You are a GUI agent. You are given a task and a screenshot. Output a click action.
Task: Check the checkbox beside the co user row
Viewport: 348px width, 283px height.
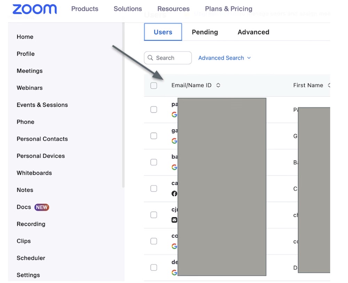(154, 241)
